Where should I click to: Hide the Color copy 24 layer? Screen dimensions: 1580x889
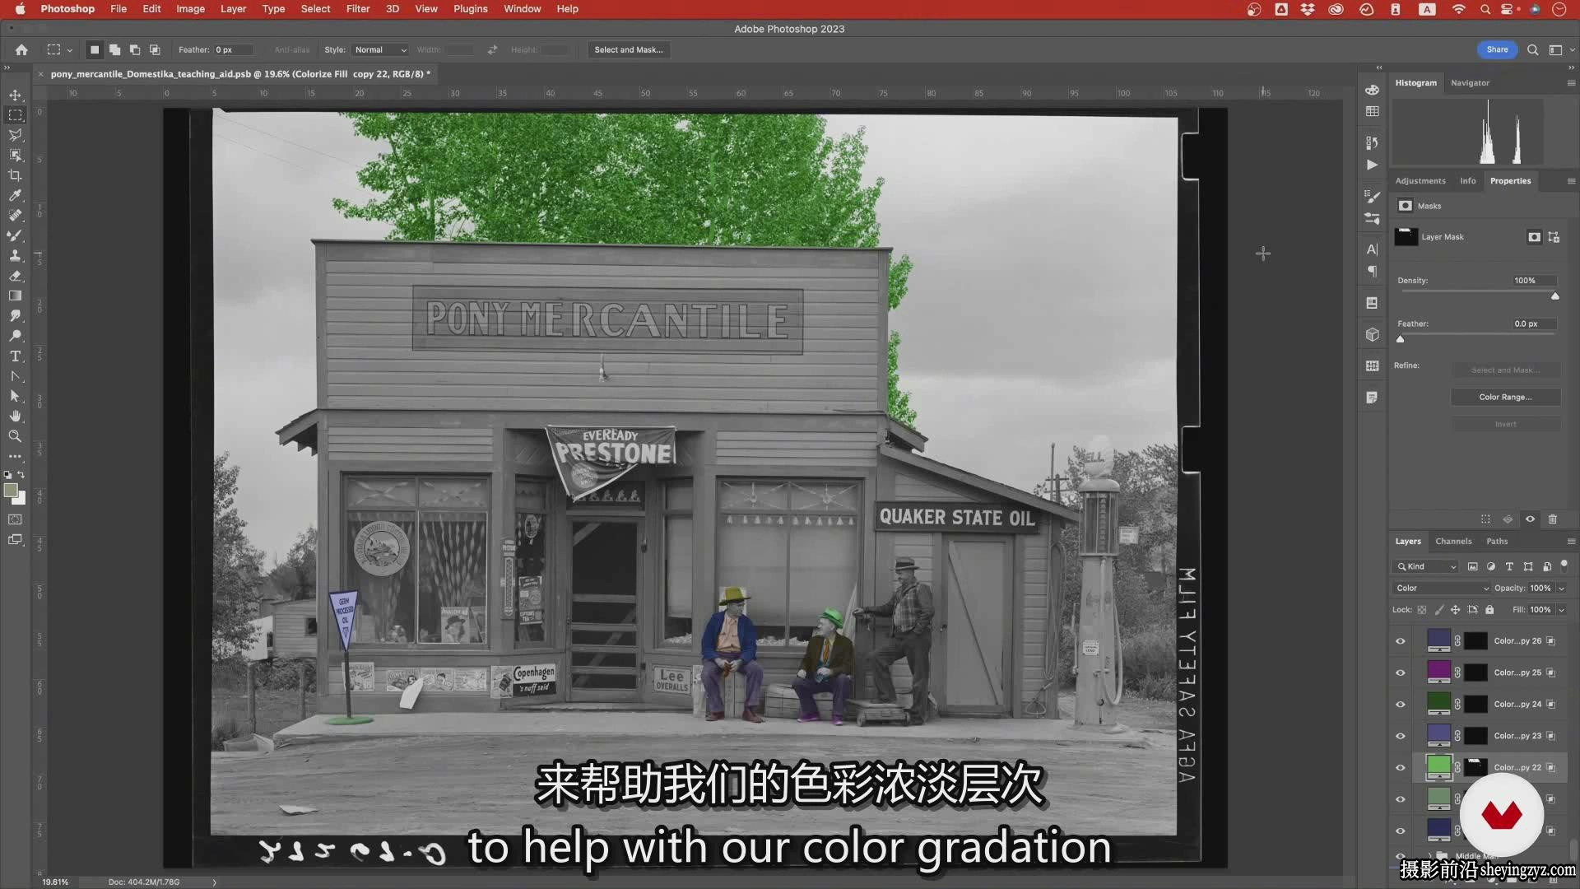coord(1401,705)
